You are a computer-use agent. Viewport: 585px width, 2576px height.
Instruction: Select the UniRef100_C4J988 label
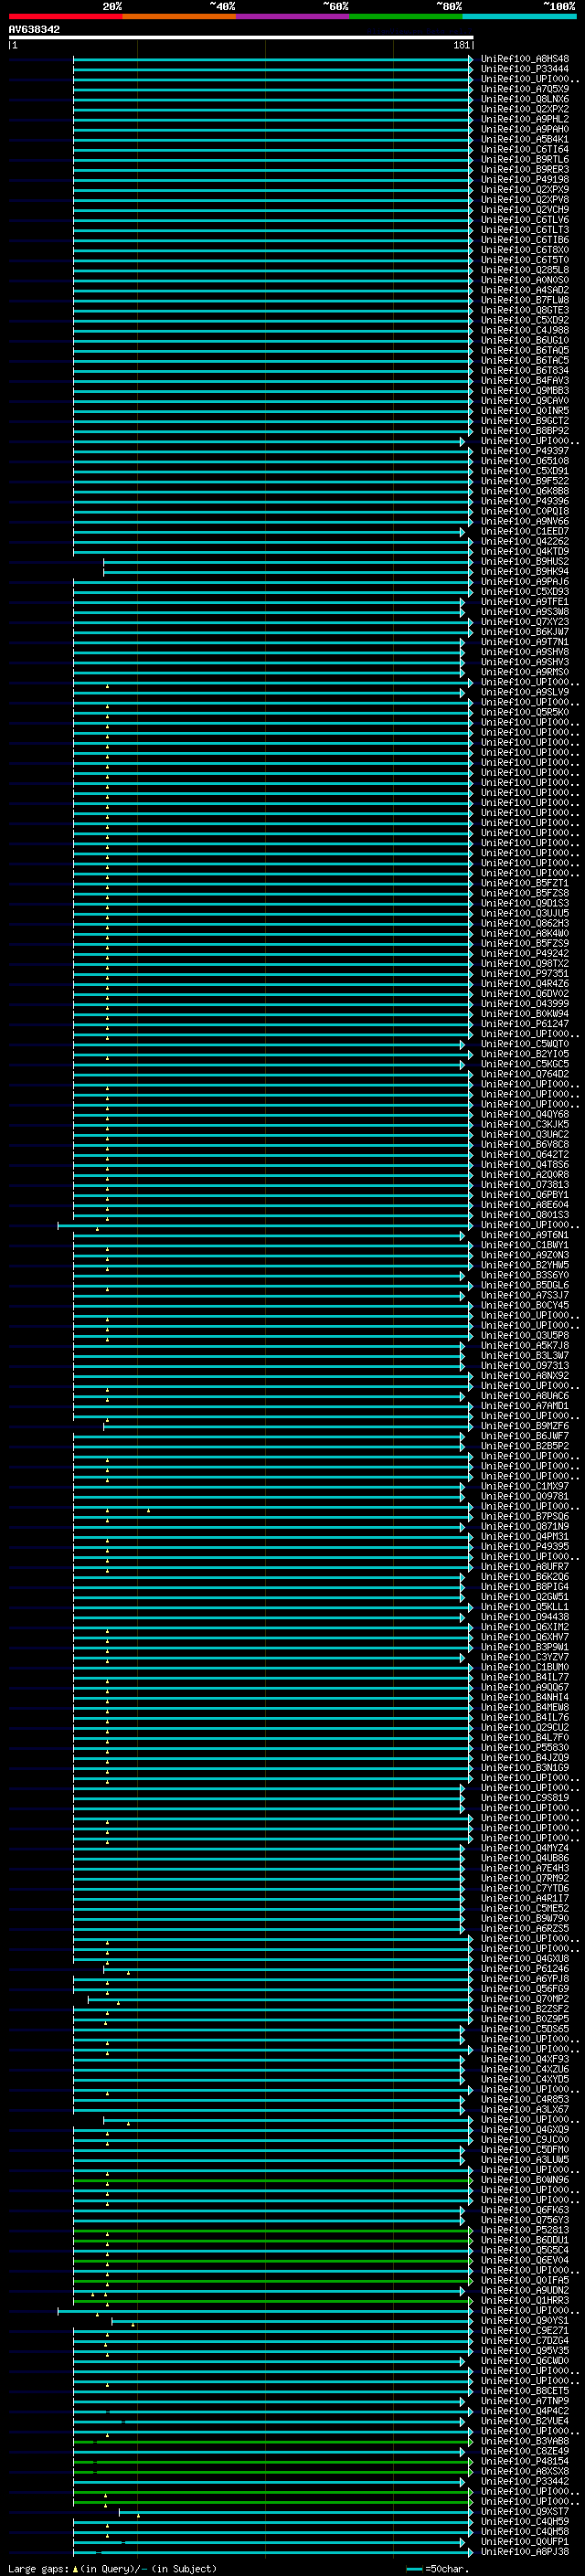click(x=525, y=330)
